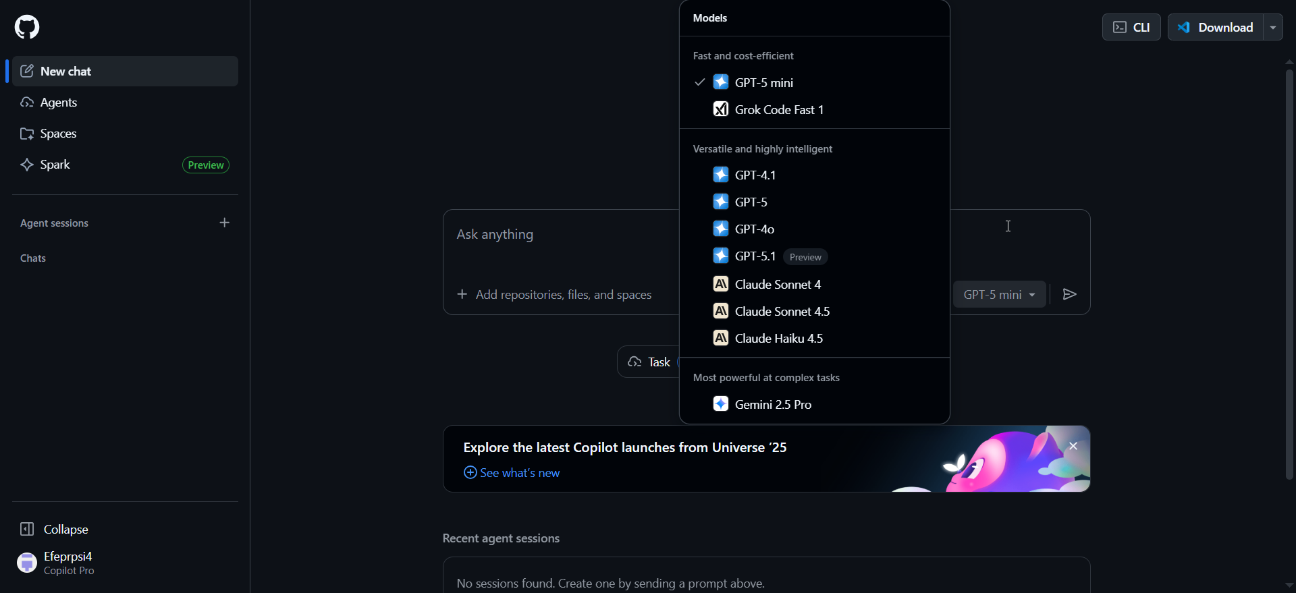The height and width of the screenshot is (593, 1296).
Task: Choose Grok Code Fast 1 model
Action: tap(778, 109)
